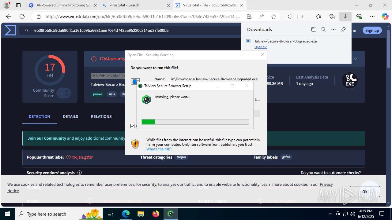Open the Extensions puzzle icon
The height and width of the screenshot is (220, 392).
pos(290,16)
